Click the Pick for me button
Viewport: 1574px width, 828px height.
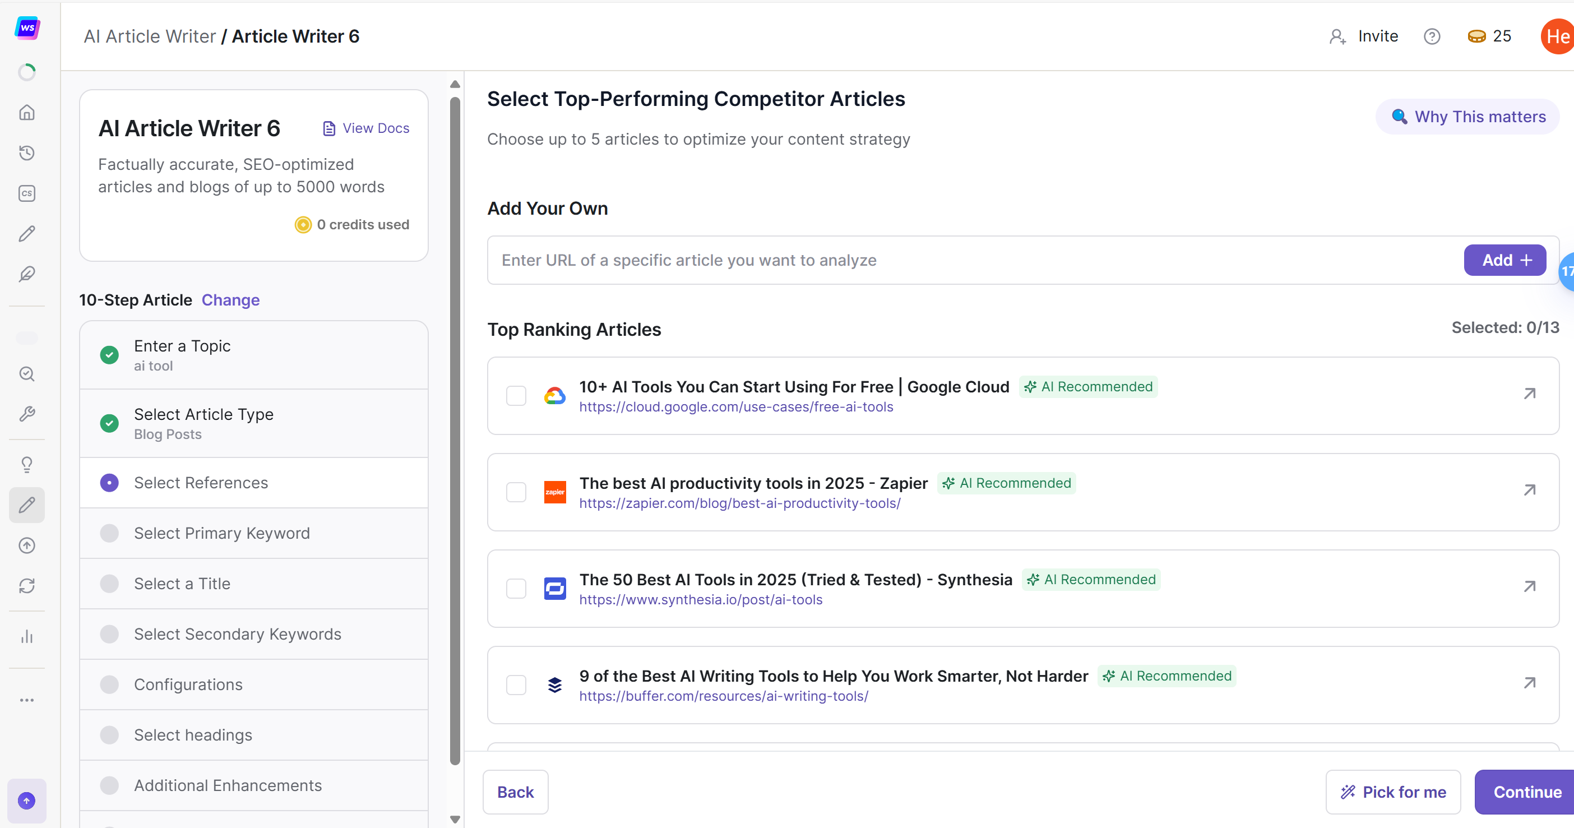tap(1393, 792)
